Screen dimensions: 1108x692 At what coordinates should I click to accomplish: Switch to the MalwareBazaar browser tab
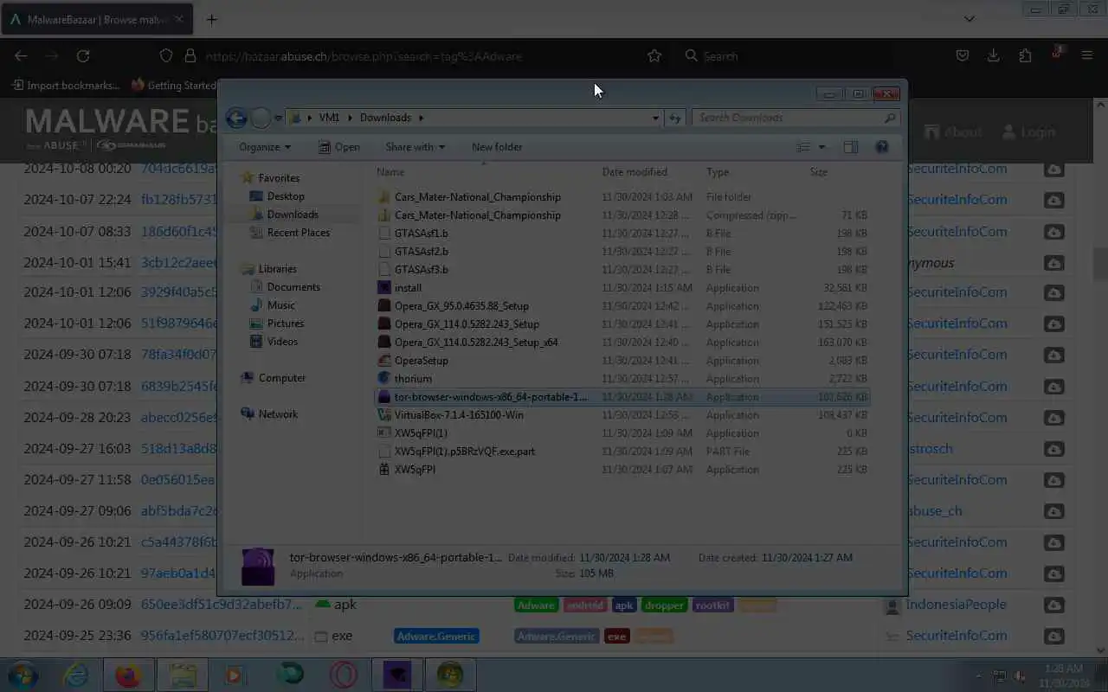(x=95, y=19)
